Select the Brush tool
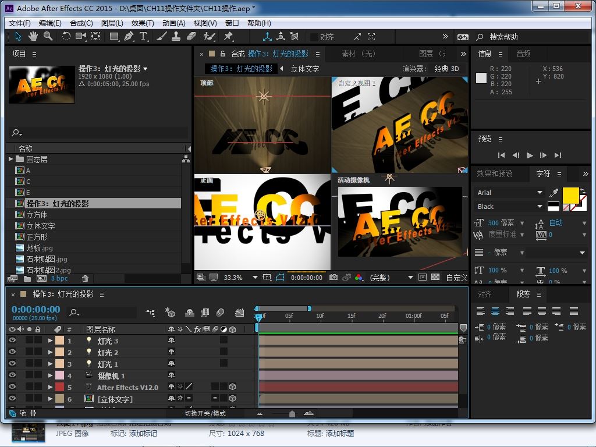596x447 pixels. [x=162, y=37]
